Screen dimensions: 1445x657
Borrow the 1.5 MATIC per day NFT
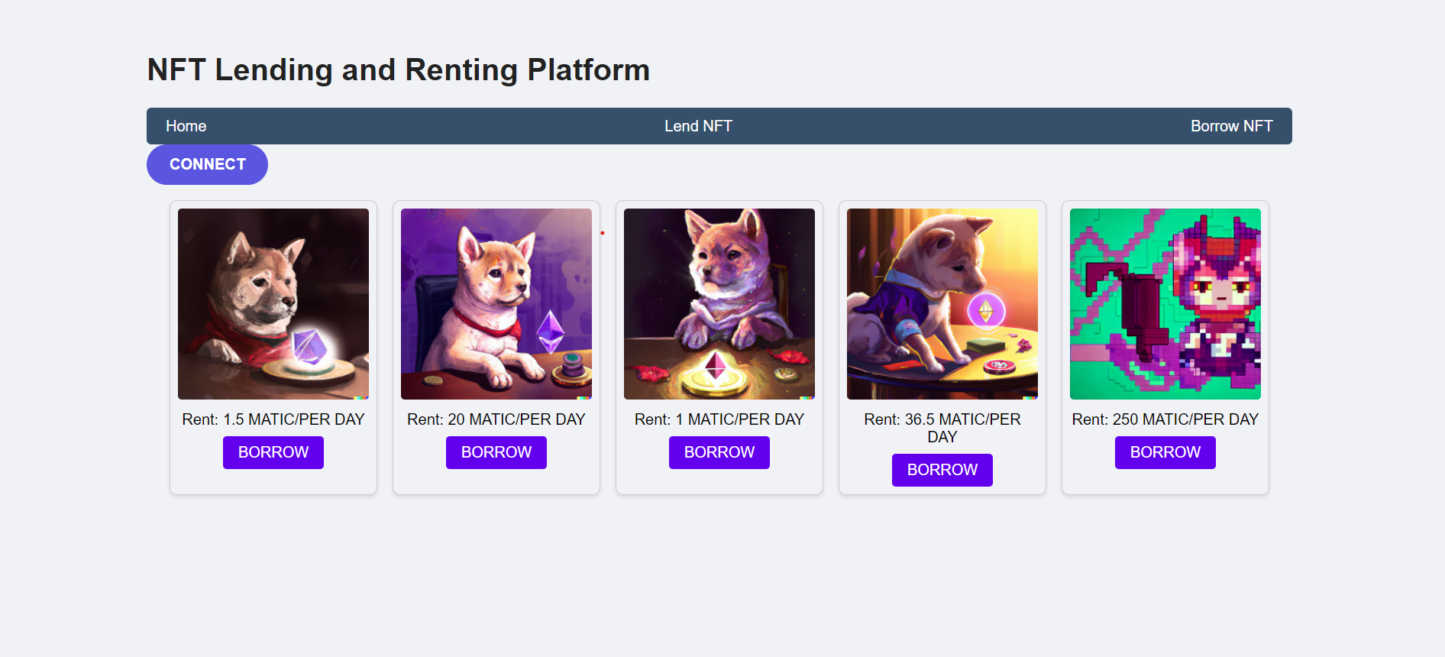[273, 452]
